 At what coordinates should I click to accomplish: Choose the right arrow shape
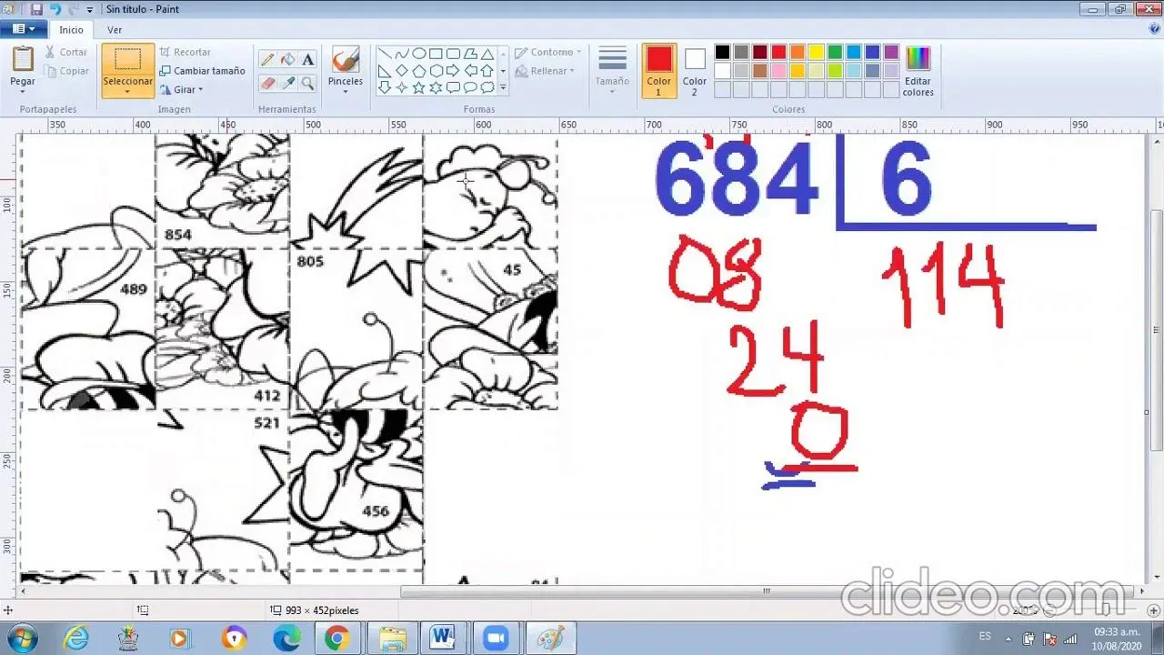tap(453, 71)
